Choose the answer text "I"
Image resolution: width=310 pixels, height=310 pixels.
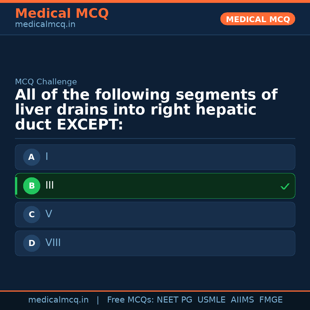[47, 157]
